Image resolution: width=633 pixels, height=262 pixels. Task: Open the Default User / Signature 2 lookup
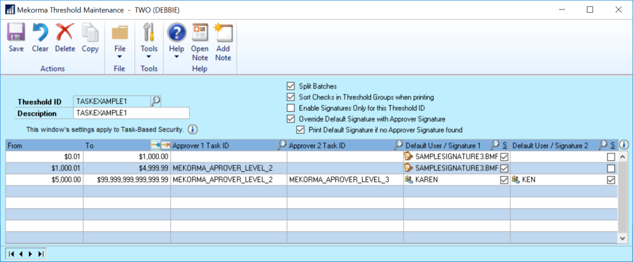pyautogui.click(x=603, y=145)
